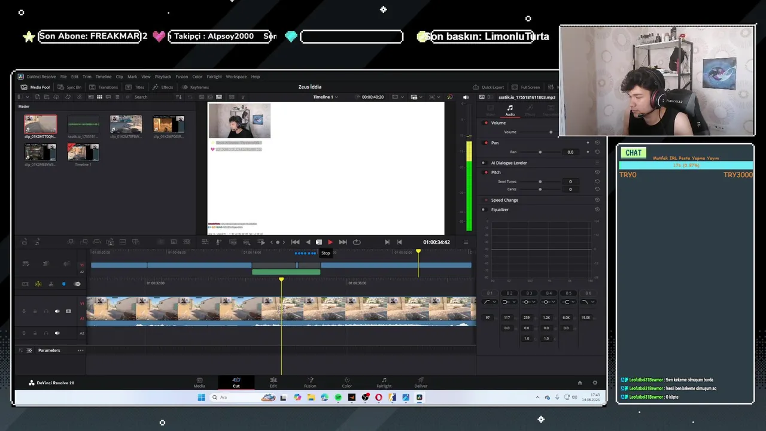This screenshot has width=766, height=431.
Task: Open Opera browser from the taskbar
Action: tap(379, 397)
